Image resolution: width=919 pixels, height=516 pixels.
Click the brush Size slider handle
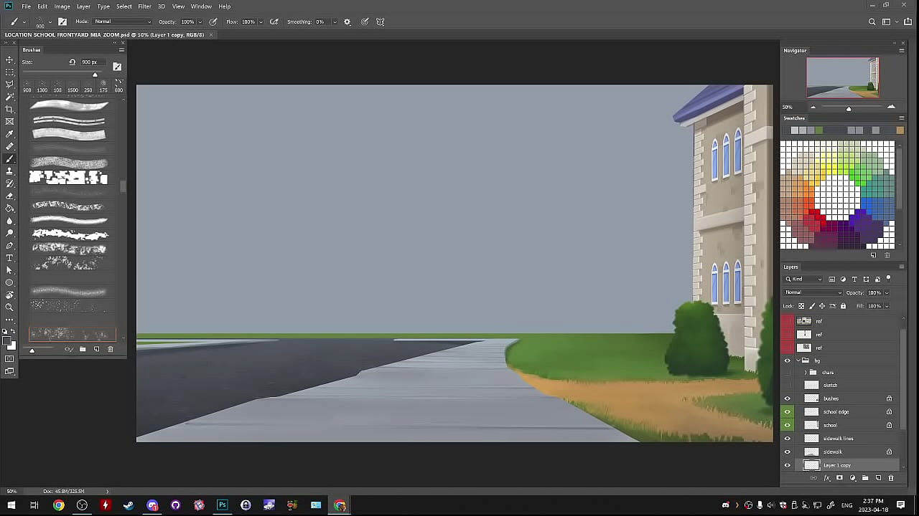[x=95, y=75]
